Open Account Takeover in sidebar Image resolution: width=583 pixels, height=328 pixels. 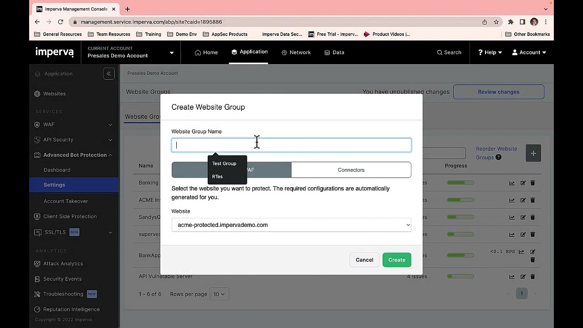(x=66, y=201)
